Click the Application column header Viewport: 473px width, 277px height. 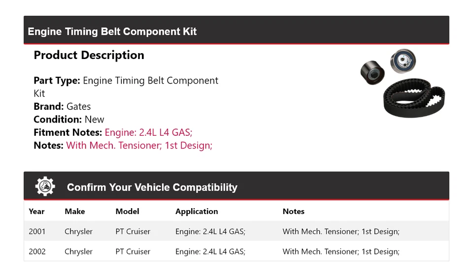[196, 211]
